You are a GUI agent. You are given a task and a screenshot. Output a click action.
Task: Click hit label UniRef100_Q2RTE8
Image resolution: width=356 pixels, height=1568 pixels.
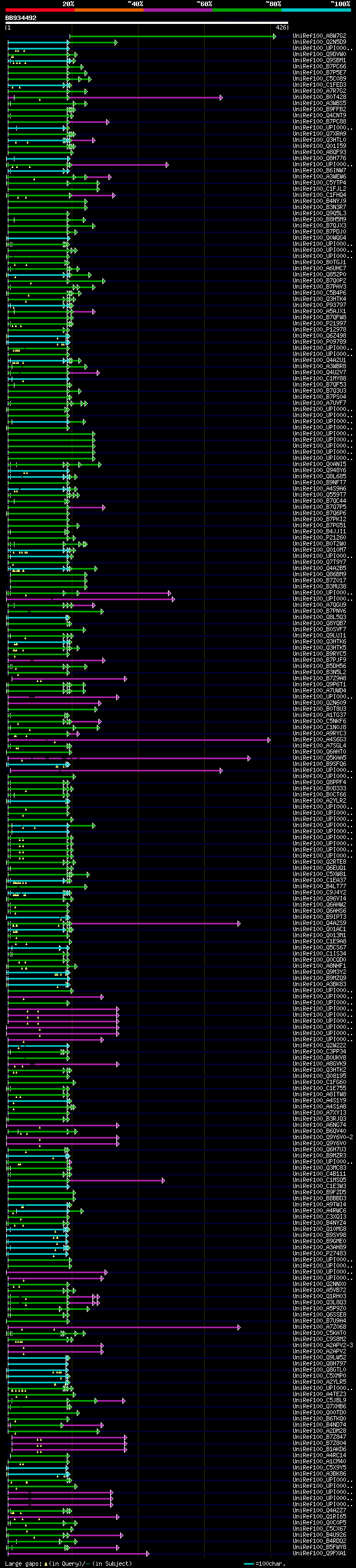tap(319, 862)
